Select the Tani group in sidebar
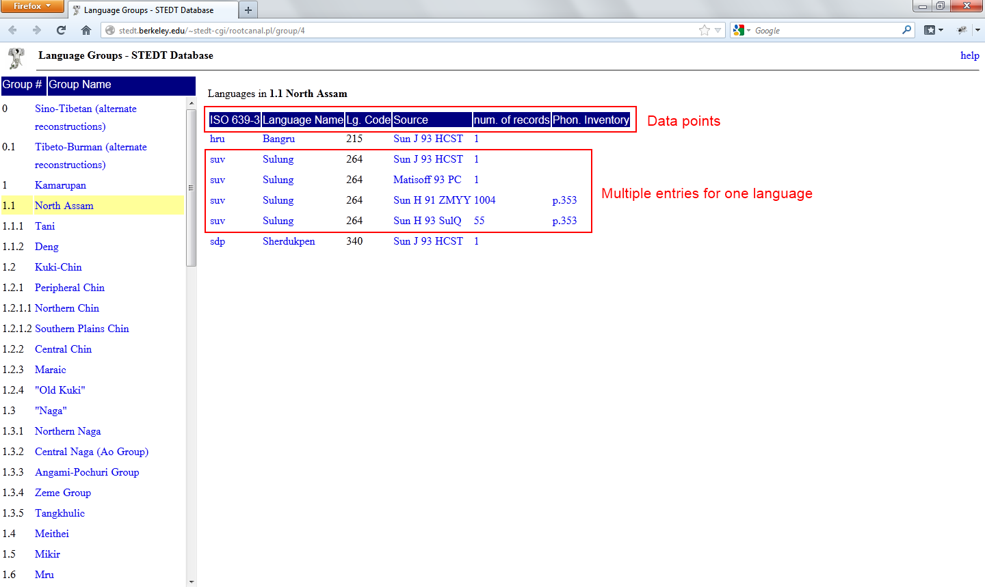 point(45,226)
